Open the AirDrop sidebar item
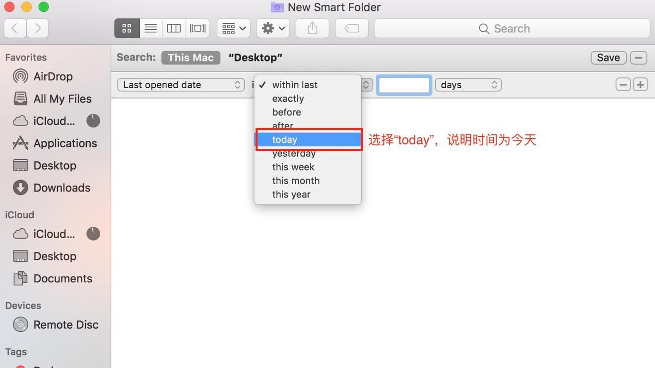Image resolution: width=655 pixels, height=368 pixels. tap(52, 76)
